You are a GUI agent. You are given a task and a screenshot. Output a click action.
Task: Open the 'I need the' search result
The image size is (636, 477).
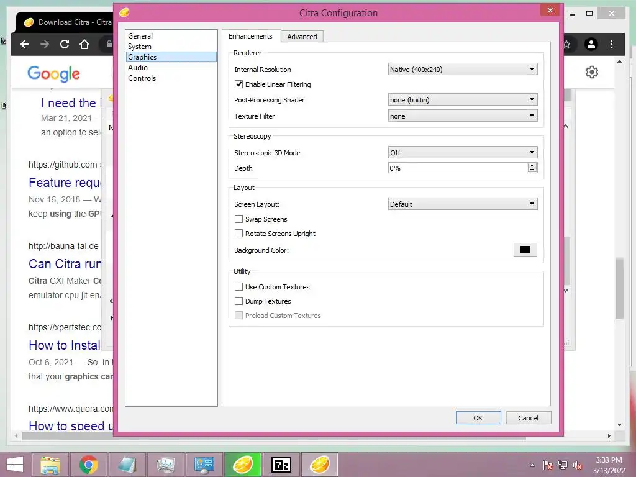point(71,103)
